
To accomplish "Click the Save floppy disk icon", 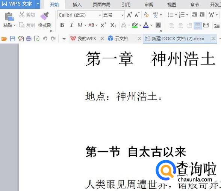I will point(12,39).
